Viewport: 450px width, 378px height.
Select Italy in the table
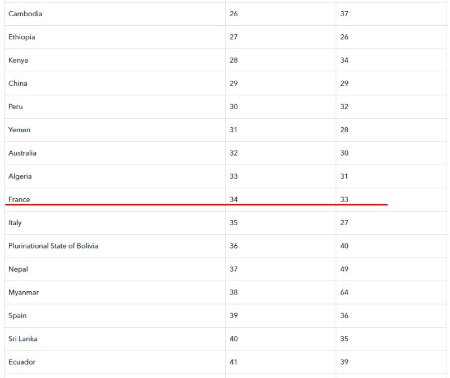click(15, 223)
